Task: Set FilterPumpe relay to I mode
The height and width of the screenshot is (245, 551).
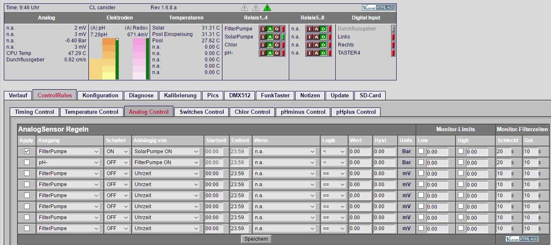Action: pos(263,29)
